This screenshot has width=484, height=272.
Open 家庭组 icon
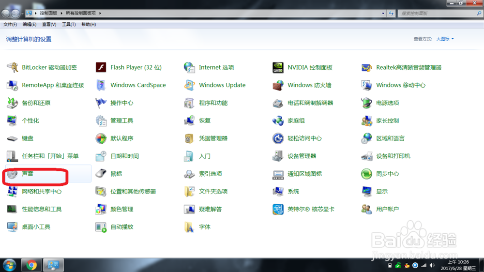[278, 121]
